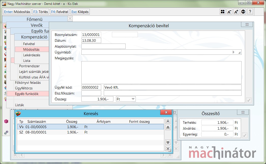Focus the Dátum field showing 13.08.30
This screenshot has height=164, width=266.
[91, 40]
